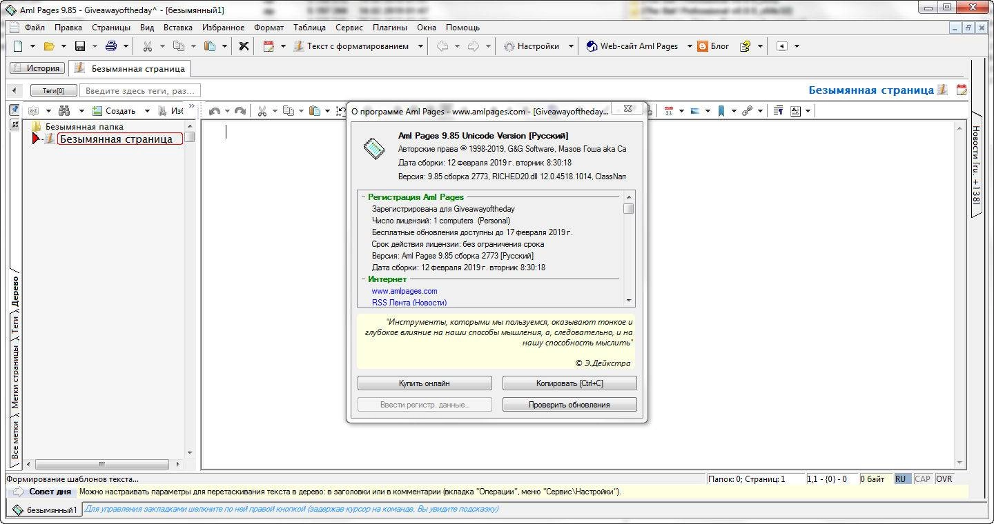The height and width of the screenshot is (524, 994).
Task: Click the Open folder icon
Action: [x=48, y=46]
